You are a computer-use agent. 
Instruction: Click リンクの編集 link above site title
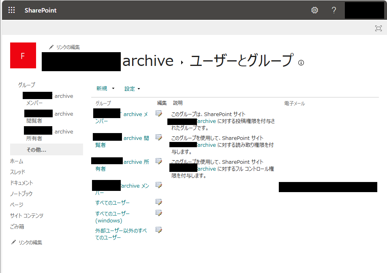point(68,47)
